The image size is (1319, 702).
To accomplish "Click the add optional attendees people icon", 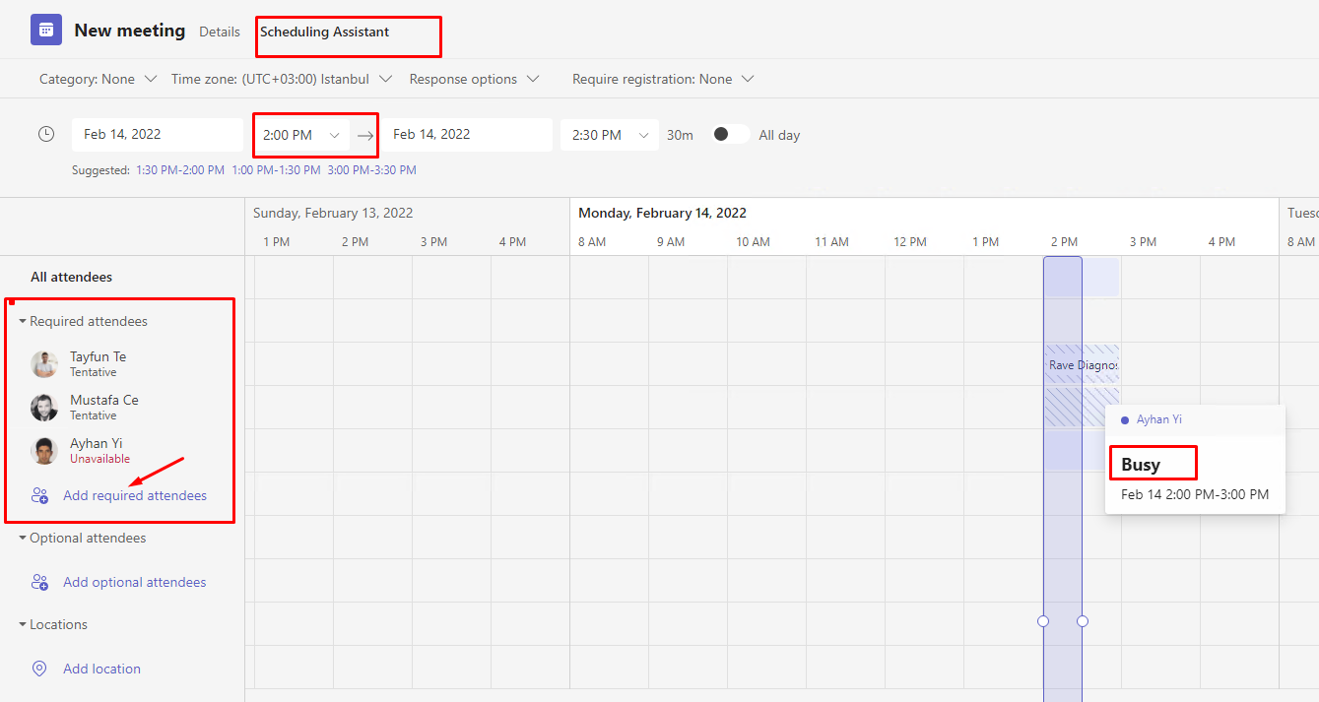I will click(39, 582).
